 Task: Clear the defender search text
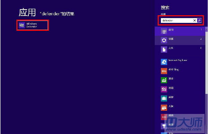click(194, 20)
